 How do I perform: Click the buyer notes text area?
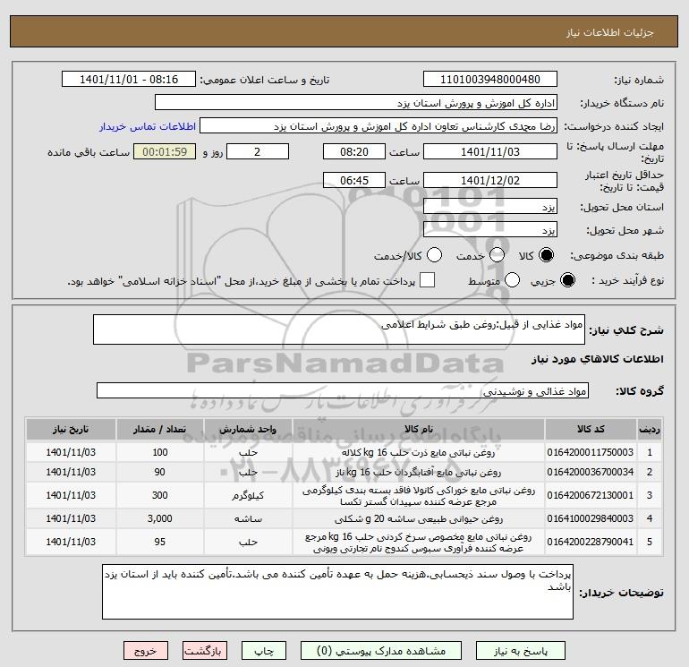[x=337, y=592]
